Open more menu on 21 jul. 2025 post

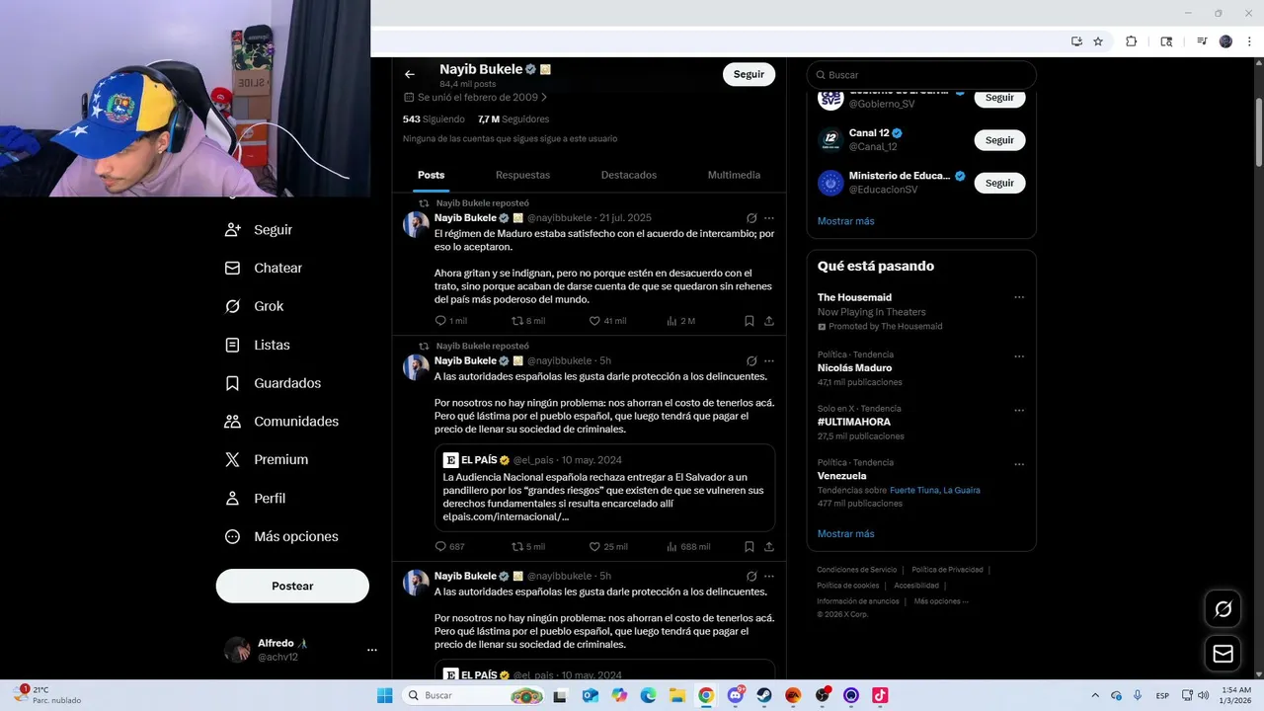coord(769,218)
